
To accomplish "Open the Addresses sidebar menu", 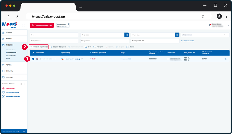I will pyautogui.click(x=14, y=65).
